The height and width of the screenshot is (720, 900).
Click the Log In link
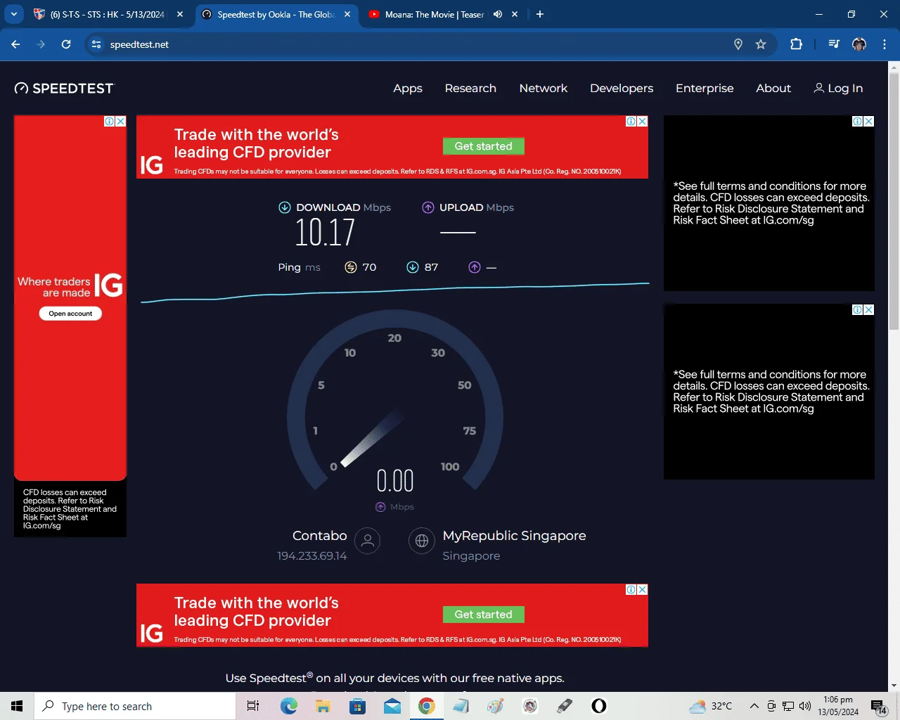pyautogui.click(x=838, y=88)
